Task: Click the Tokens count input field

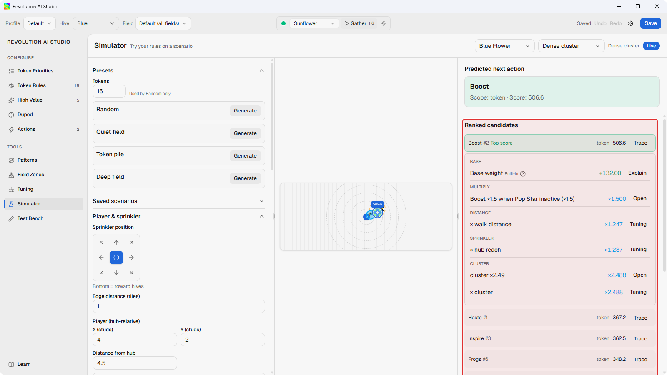Action: (109, 91)
